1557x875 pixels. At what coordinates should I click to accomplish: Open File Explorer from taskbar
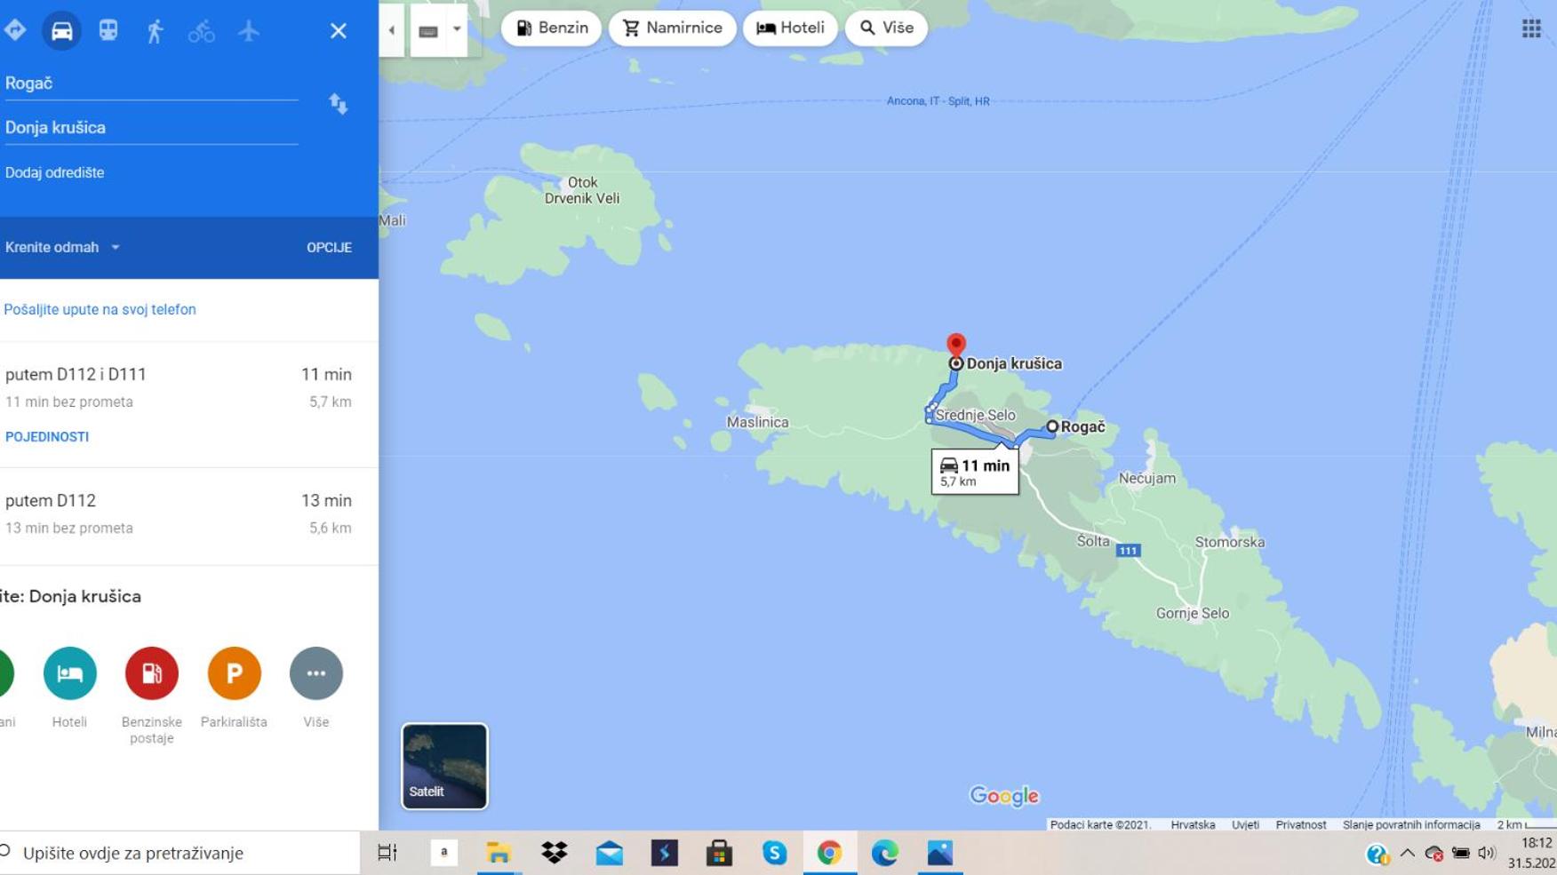point(499,853)
